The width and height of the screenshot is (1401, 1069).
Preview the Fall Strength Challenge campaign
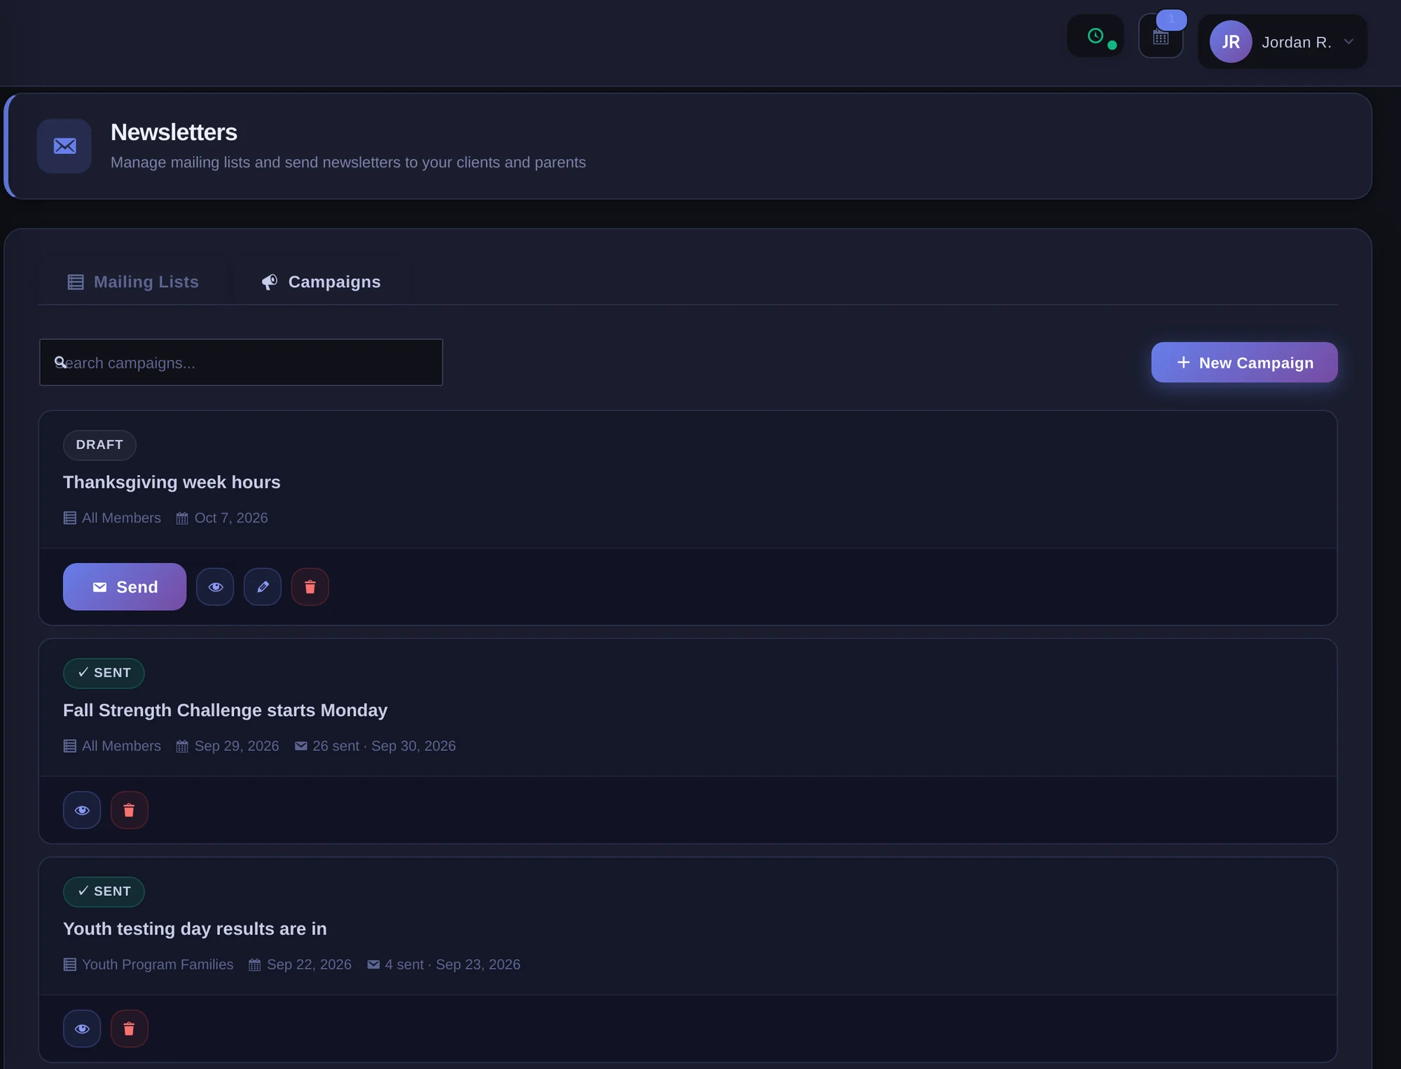pos(82,811)
